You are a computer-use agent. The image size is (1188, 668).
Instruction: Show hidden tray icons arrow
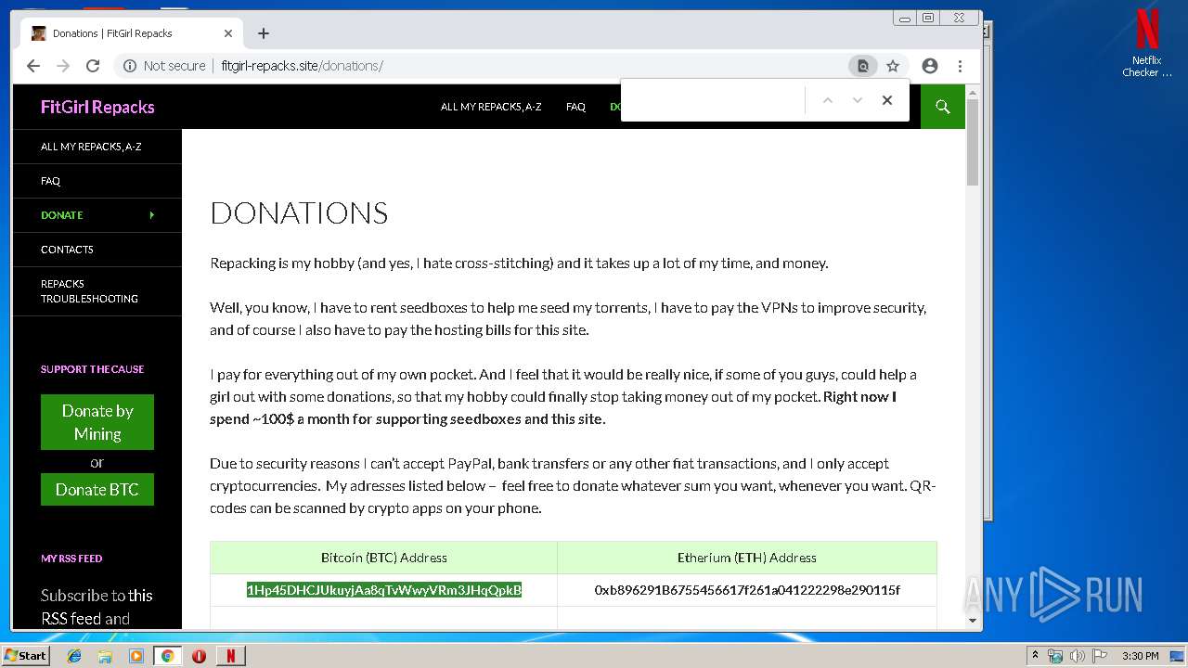pos(1036,656)
